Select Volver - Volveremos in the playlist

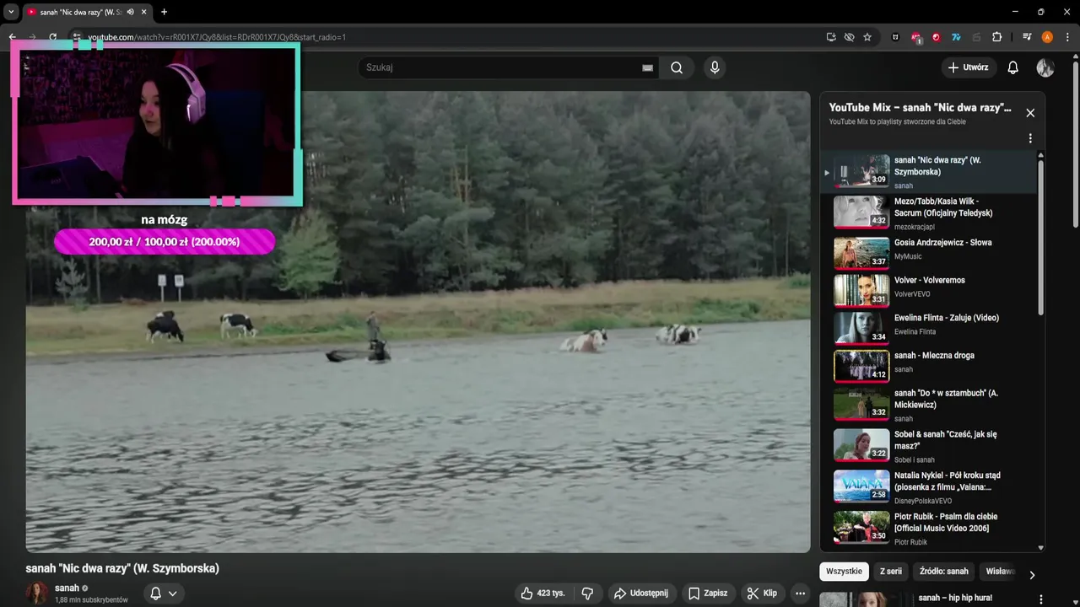click(x=928, y=289)
